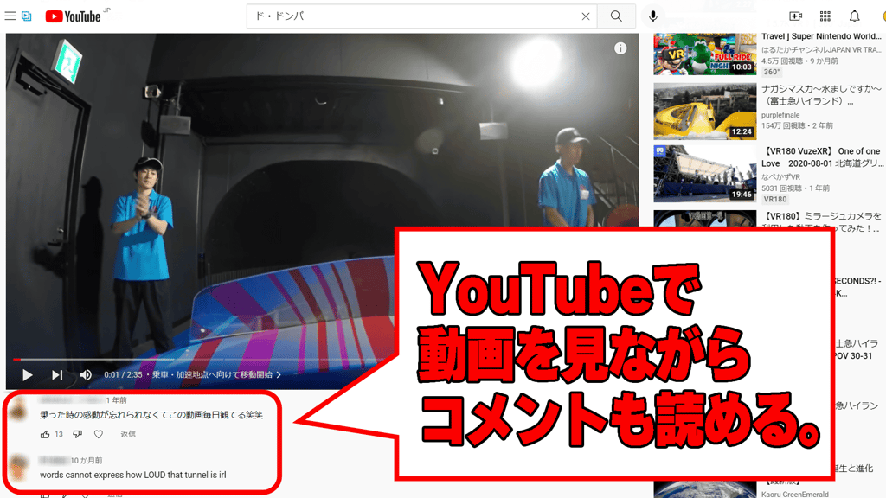Open VR180 VuzeXR concert thumbnail

[x=704, y=174]
